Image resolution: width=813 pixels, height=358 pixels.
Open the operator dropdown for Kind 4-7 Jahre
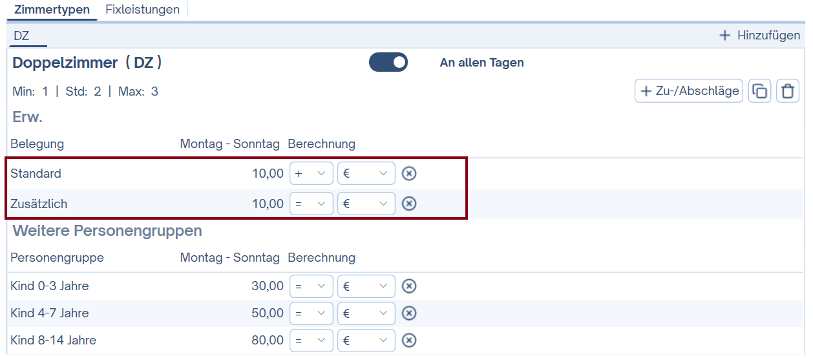coord(311,313)
